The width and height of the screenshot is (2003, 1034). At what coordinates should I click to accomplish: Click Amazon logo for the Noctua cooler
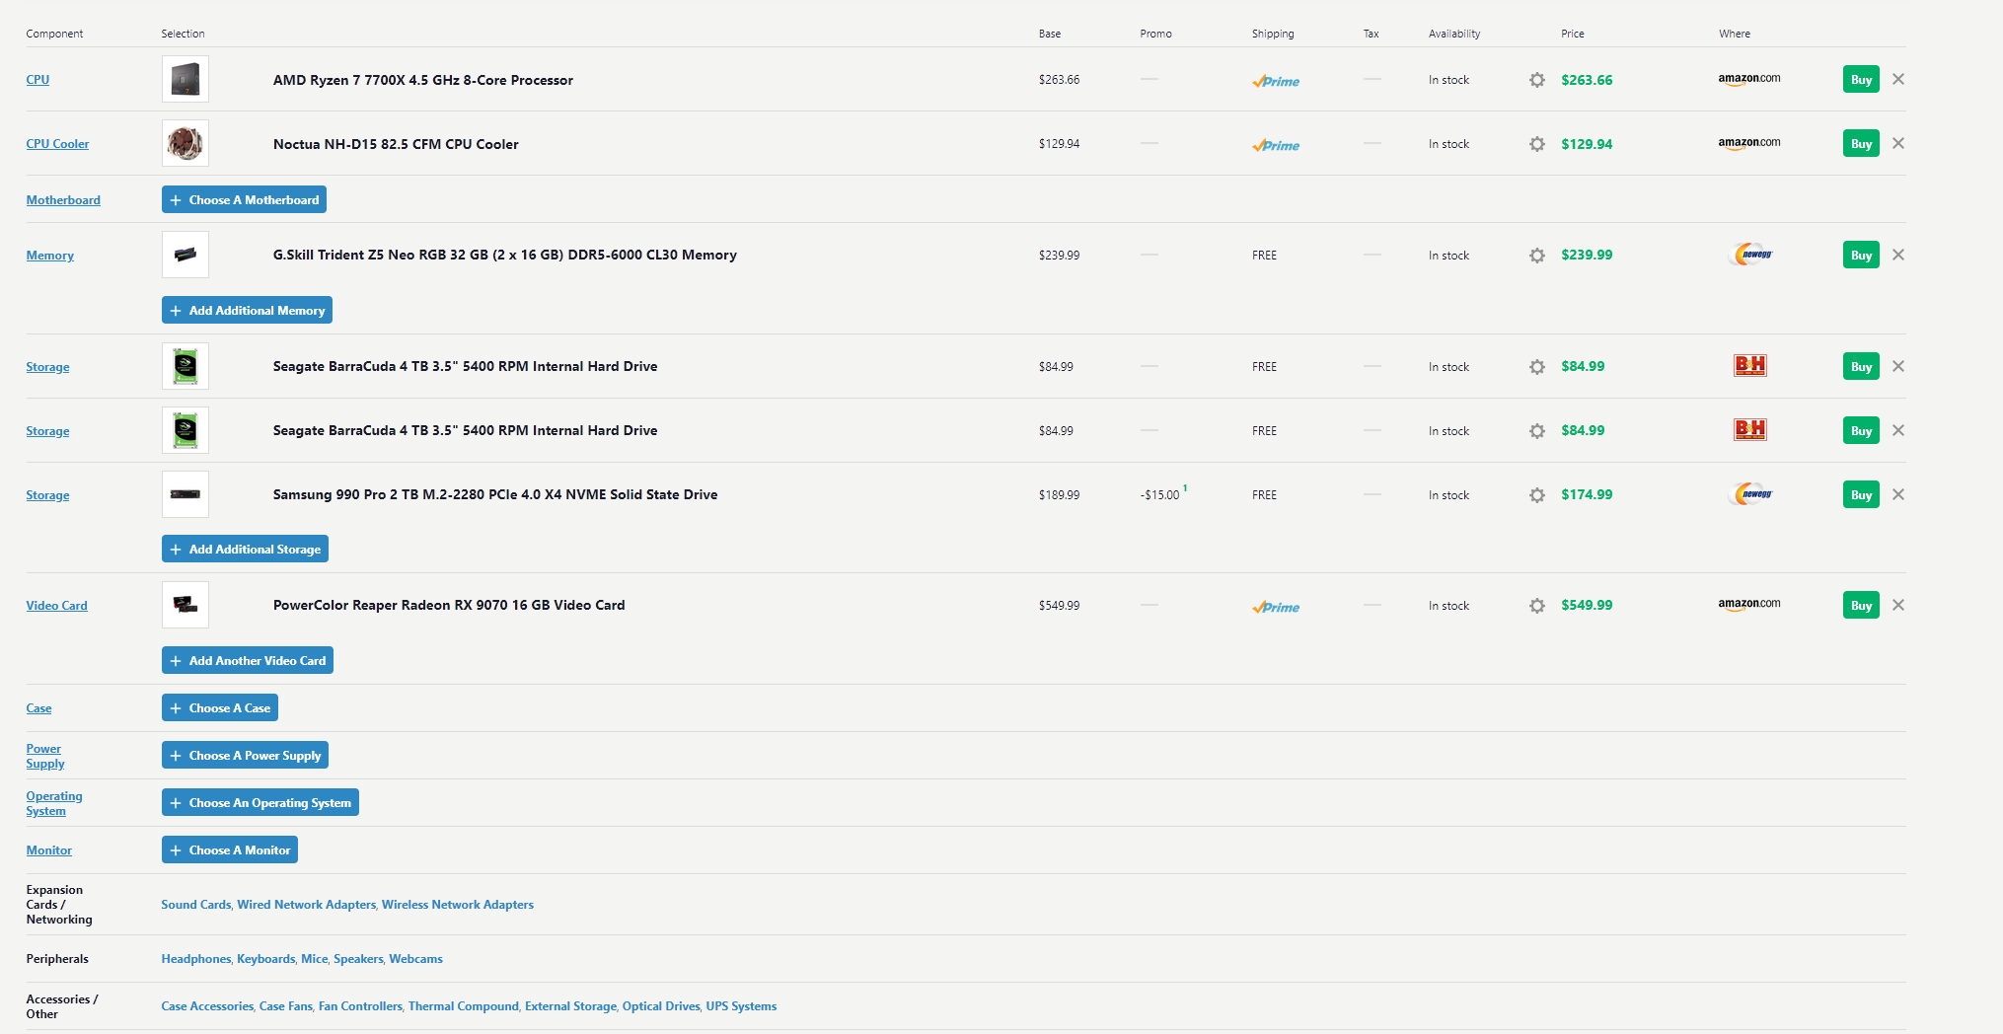click(1749, 143)
